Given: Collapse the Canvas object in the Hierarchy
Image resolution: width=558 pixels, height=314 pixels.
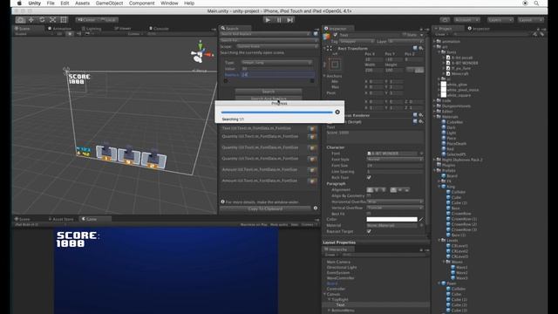Looking at the screenshot, I should [x=324, y=295].
